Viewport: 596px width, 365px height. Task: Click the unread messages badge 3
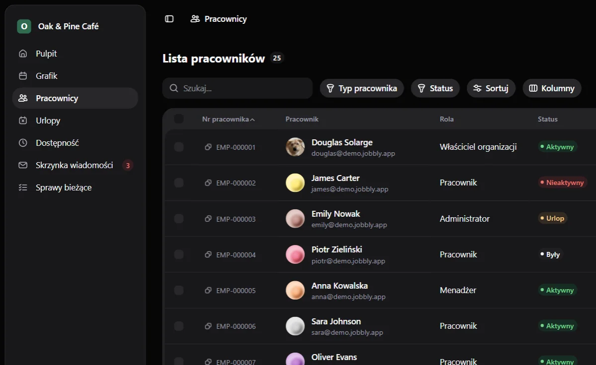click(128, 165)
